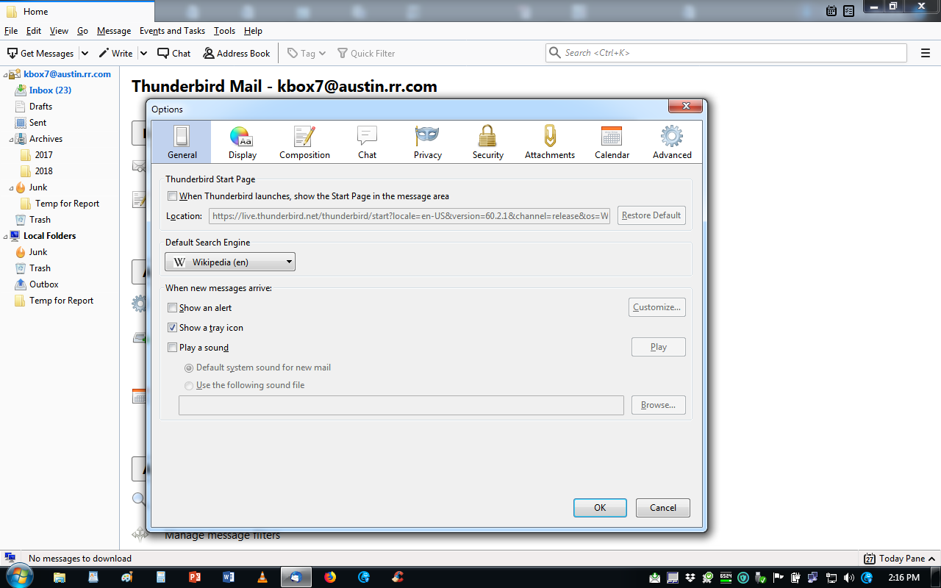This screenshot has height=588, width=941.
Task: Open tasks tab icon in the tab bar
Action: click(849, 10)
